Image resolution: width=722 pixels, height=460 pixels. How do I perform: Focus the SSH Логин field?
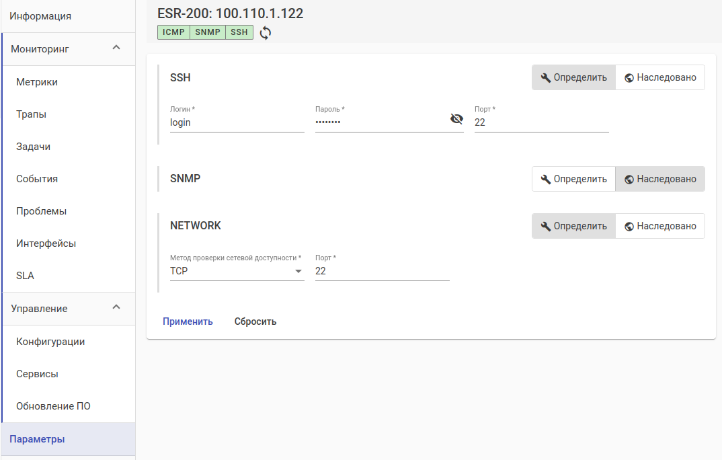[x=237, y=122]
